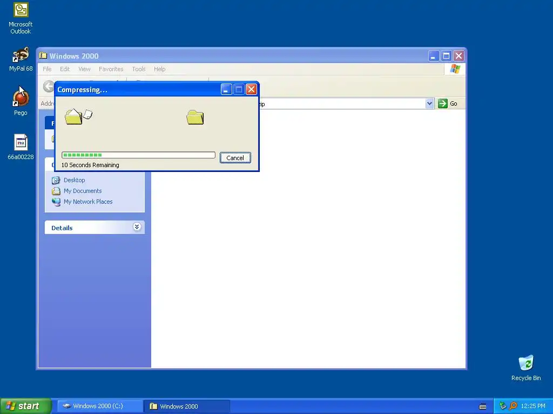The height and width of the screenshot is (414, 553).
Task: Select the Recycle Bin icon
Action: [526, 368]
